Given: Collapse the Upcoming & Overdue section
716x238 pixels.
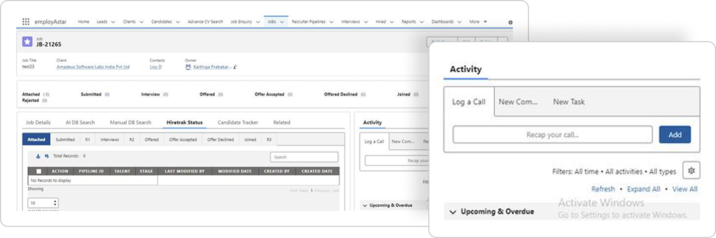Looking at the screenshot, I should pos(453,212).
